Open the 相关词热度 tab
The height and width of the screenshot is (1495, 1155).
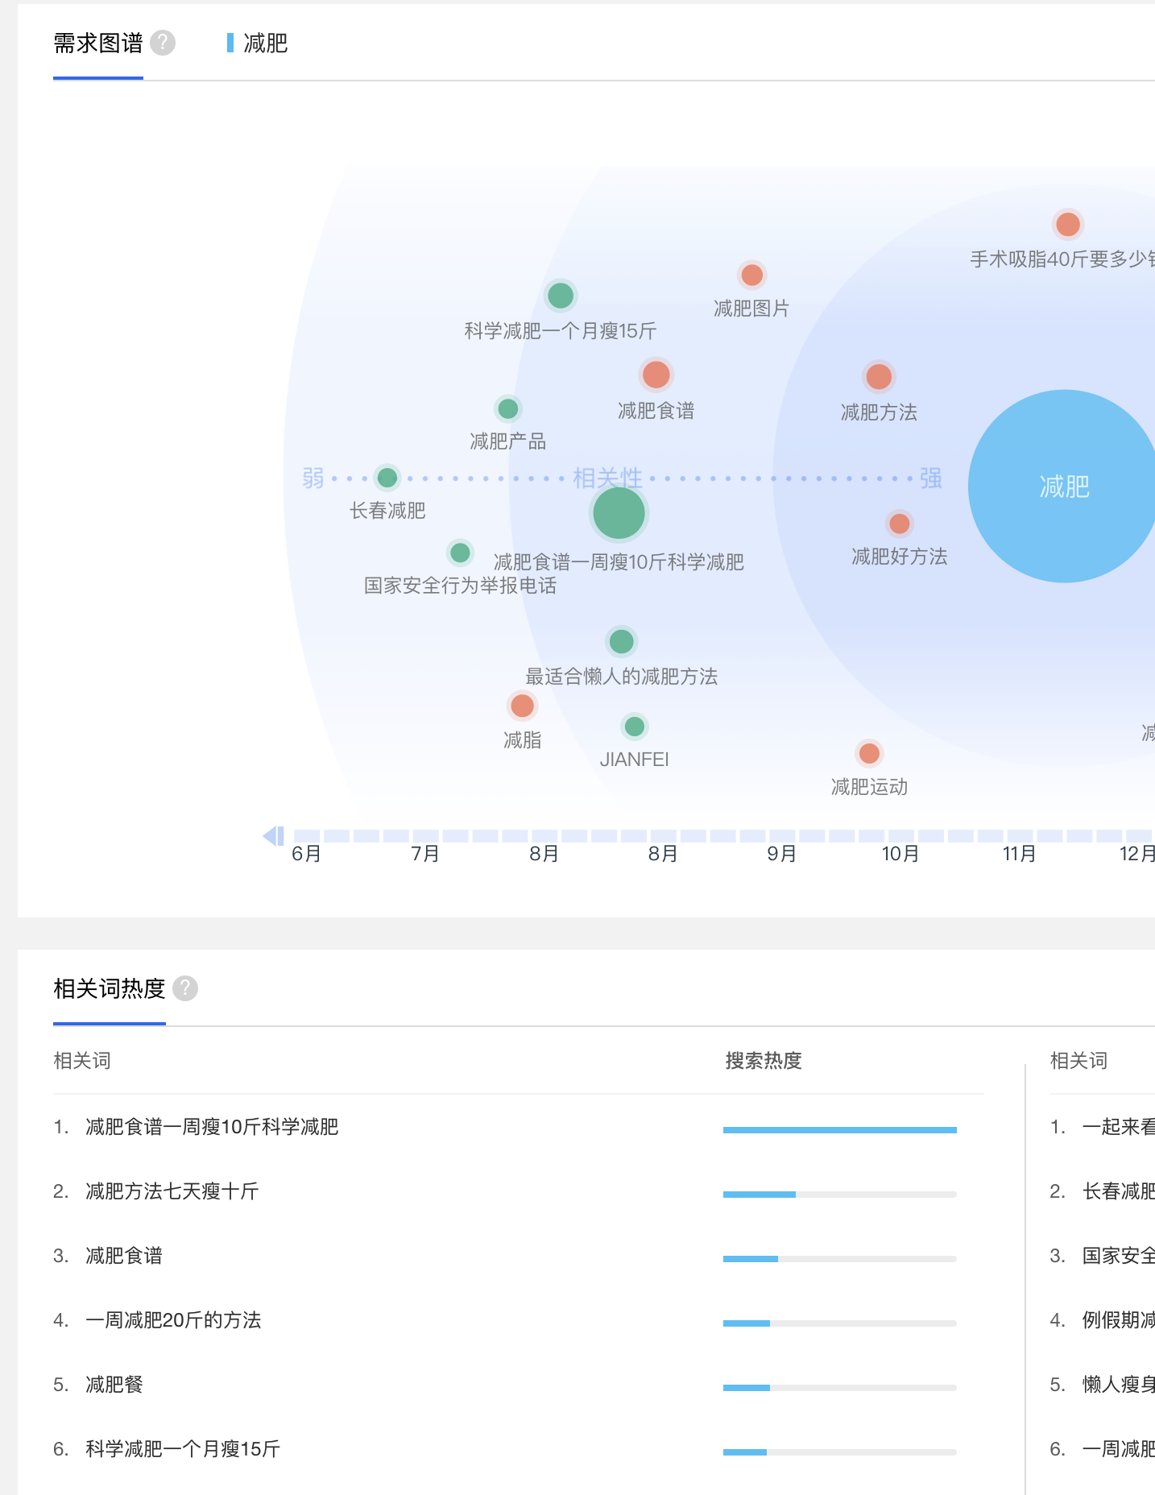pos(110,988)
